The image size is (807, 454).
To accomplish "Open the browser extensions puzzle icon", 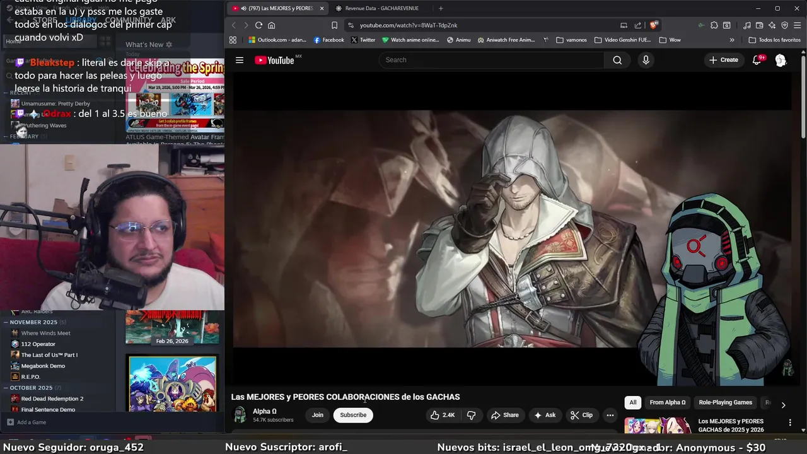I will coord(714,25).
